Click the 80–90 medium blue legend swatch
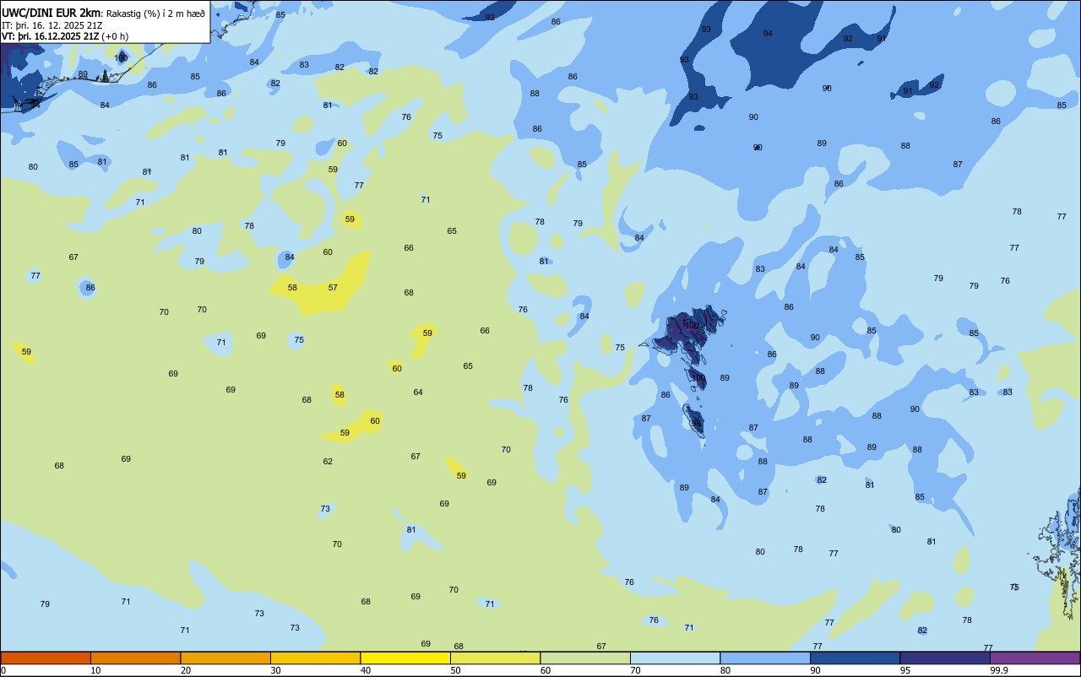This screenshot has width=1081, height=677. coord(765,658)
